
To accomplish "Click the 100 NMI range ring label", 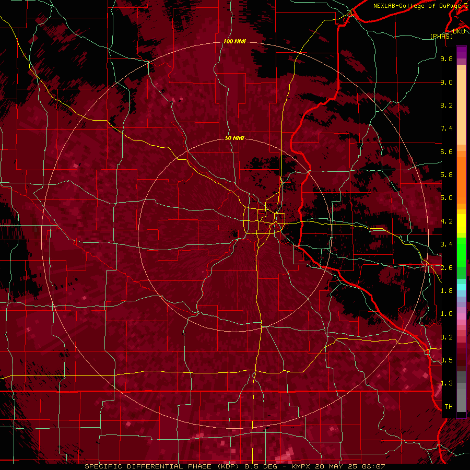I will point(234,41).
